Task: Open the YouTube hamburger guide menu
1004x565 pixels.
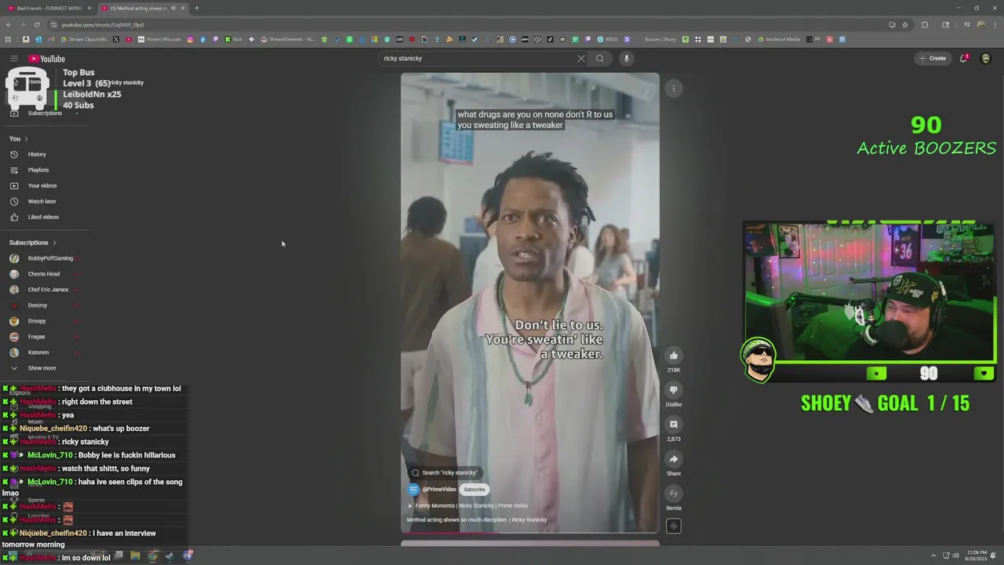Action: (13, 58)
